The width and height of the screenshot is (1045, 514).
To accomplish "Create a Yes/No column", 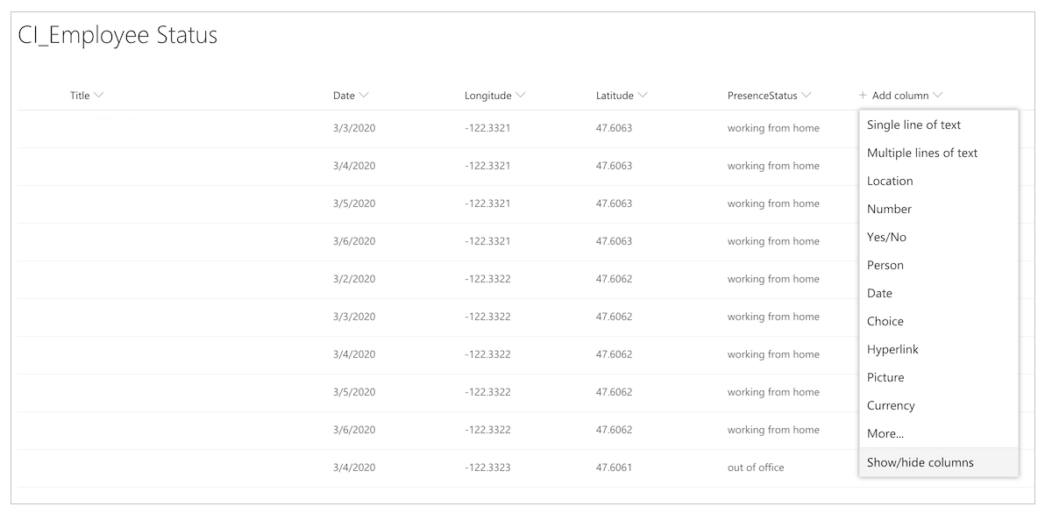I will tap(885, 237).
